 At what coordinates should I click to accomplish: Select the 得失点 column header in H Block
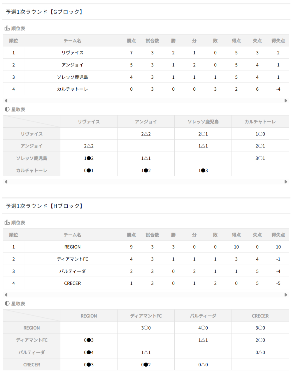278,235
